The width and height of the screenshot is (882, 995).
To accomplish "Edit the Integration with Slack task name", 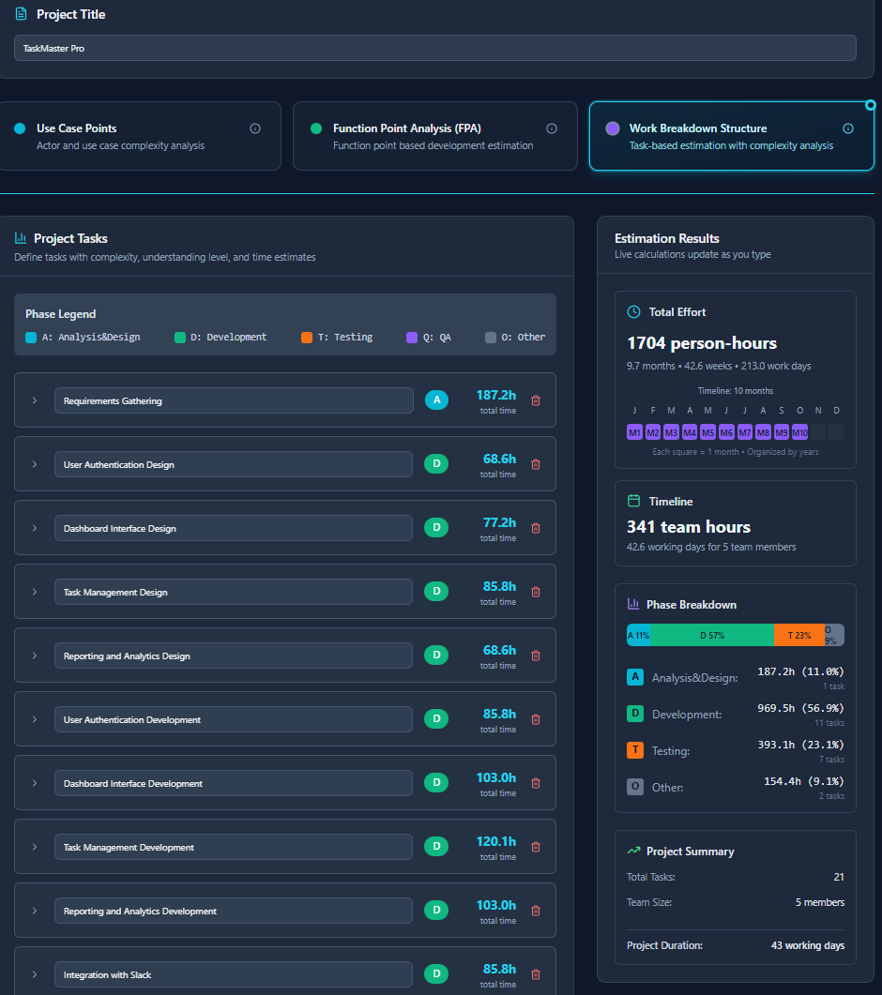I will tap(234, 974).
